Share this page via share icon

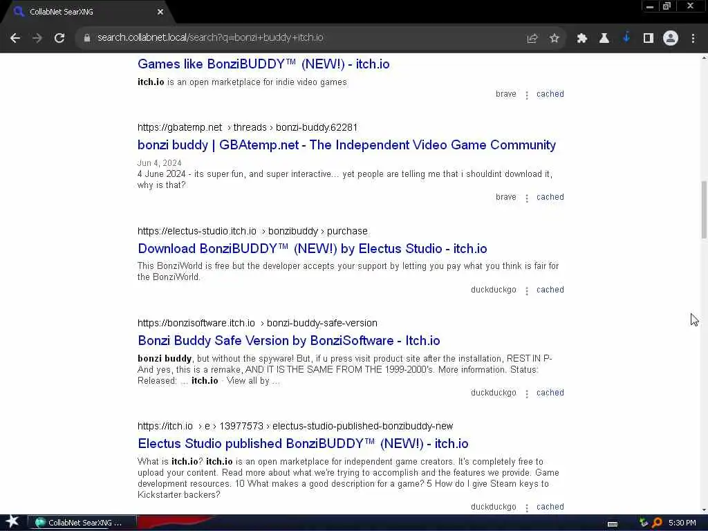click(532, 39)
